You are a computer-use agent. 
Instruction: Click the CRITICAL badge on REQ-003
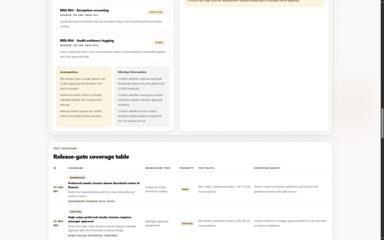pyautogui.click(x=156, y=12)
